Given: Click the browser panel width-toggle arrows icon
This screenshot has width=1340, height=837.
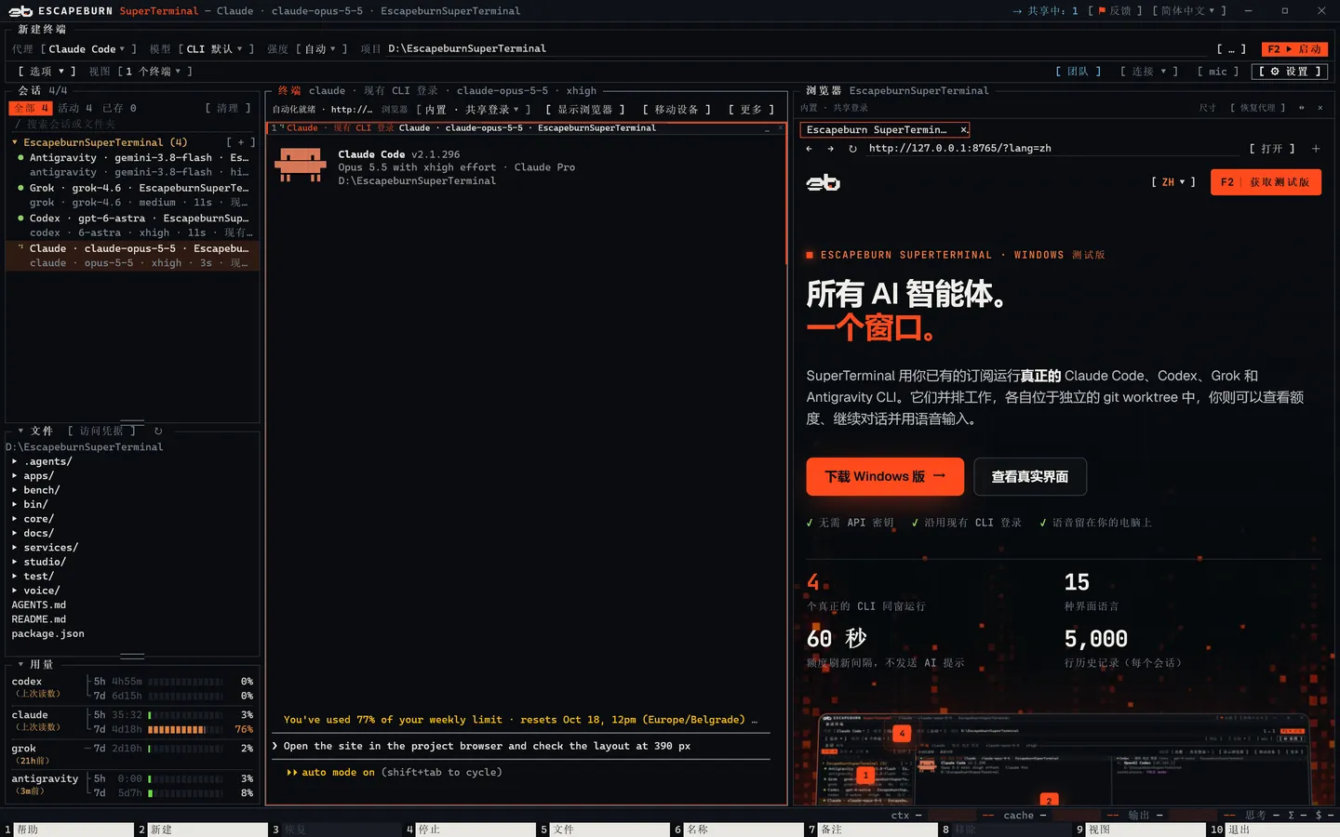Looking at the screenshot, I should [x=1301, y=108].
